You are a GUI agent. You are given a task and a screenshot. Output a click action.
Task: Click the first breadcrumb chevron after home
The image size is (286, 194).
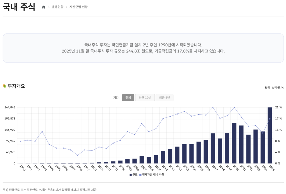(49, 7)
